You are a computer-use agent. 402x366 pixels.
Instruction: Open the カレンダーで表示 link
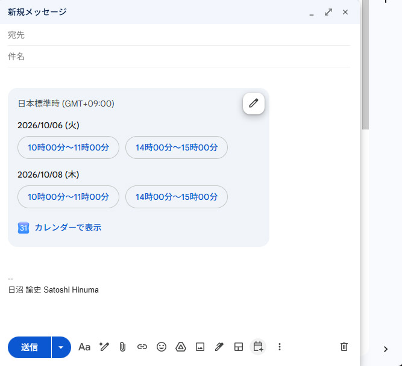pos(68,228)
